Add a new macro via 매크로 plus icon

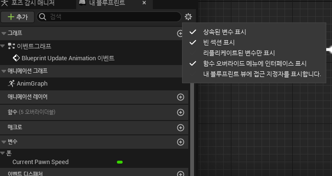pos(181,128)
